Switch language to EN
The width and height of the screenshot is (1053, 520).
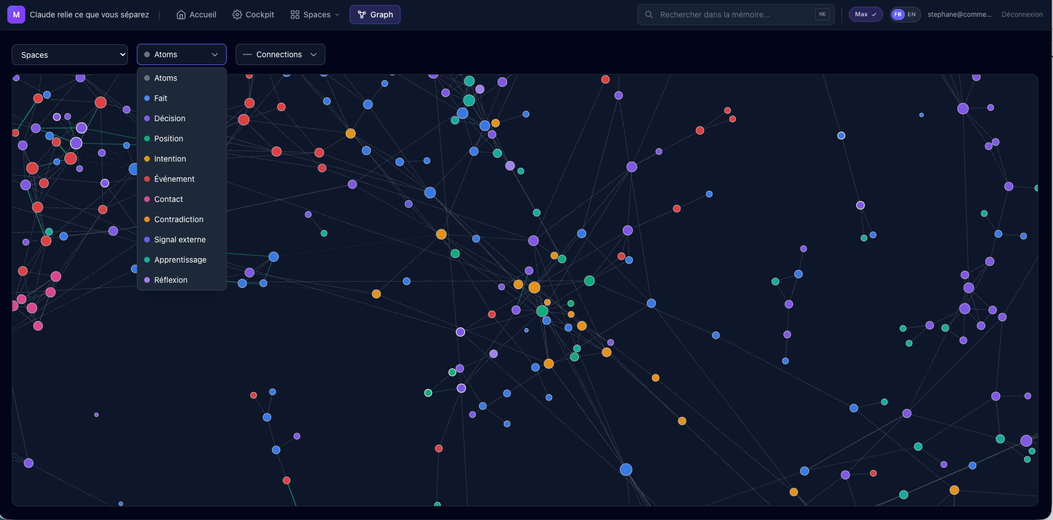[911, 14]
